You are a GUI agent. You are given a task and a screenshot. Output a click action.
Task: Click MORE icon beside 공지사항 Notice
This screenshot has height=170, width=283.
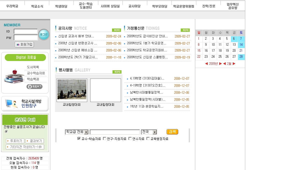pos(116,30)
